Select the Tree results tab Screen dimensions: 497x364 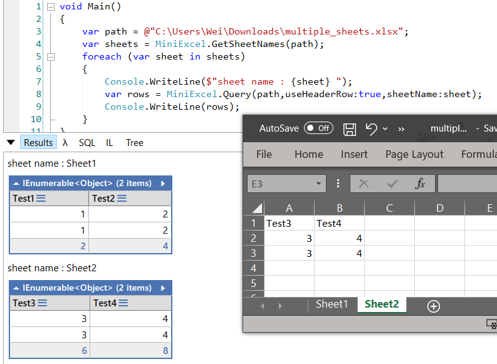(135, 143)
